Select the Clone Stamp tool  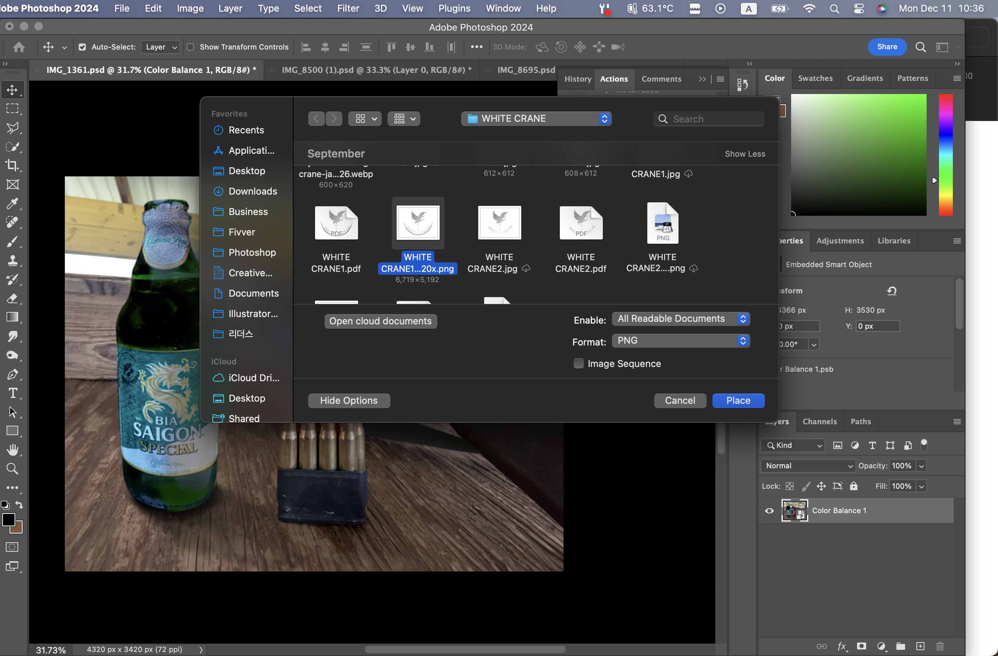12,261
